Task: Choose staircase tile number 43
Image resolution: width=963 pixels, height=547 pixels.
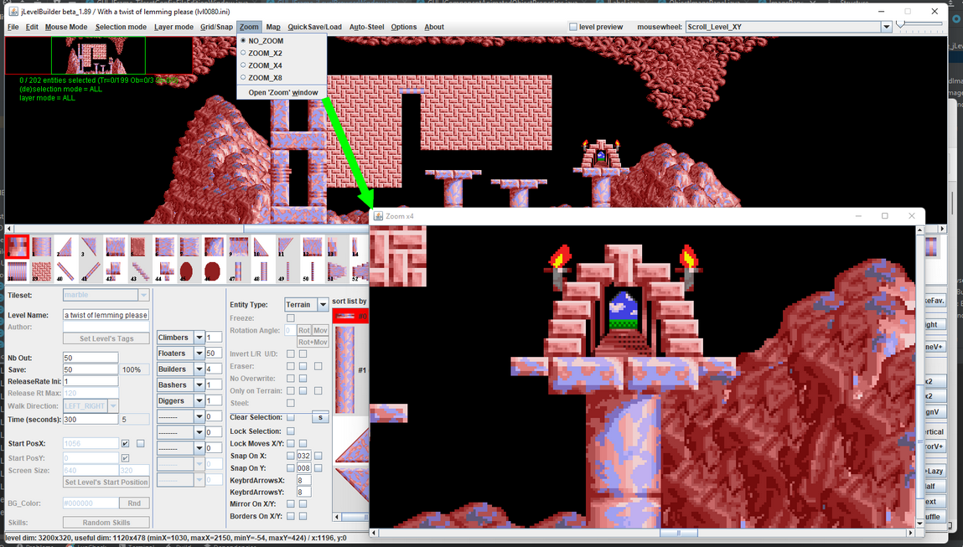Action: [140, 271]
